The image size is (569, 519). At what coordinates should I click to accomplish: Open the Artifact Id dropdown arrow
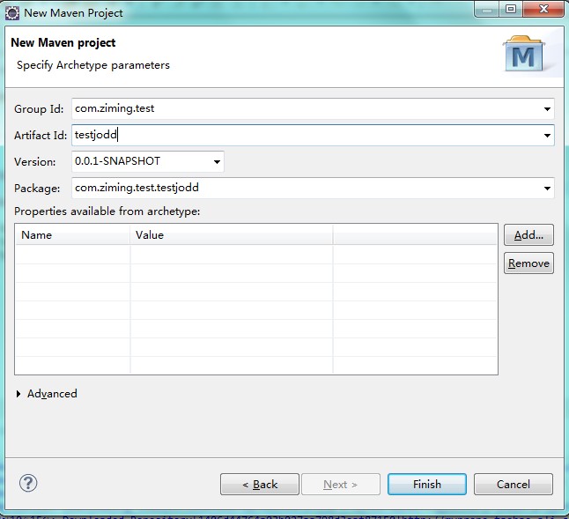[x=547, y=136]
